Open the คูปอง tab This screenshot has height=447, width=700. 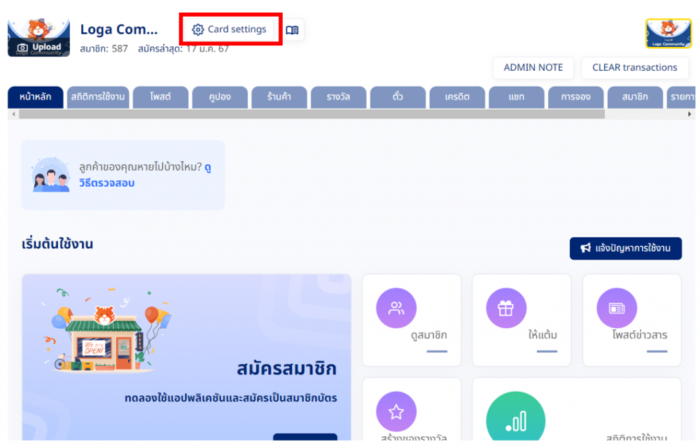click(x=219, y=97)
